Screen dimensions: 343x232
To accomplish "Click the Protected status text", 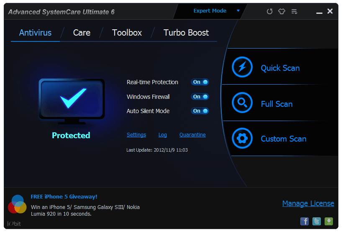I will click(71, 135).
